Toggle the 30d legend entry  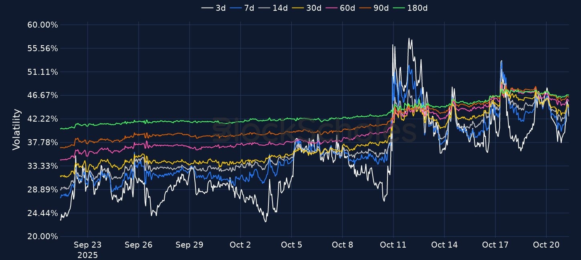tap(307, 8)
